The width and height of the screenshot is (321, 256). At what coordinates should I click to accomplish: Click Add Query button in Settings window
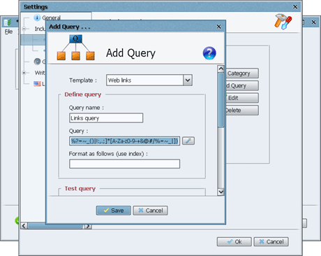click(x=242, y=86)
